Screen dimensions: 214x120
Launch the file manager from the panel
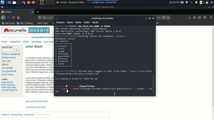coord(14,2)
